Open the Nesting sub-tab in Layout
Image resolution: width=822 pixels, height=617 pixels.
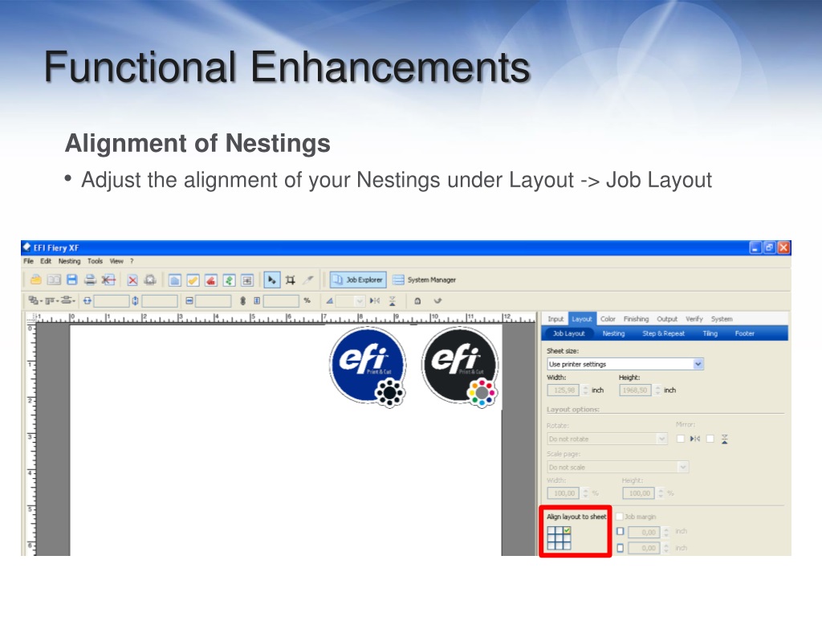(x=613, y=333)
